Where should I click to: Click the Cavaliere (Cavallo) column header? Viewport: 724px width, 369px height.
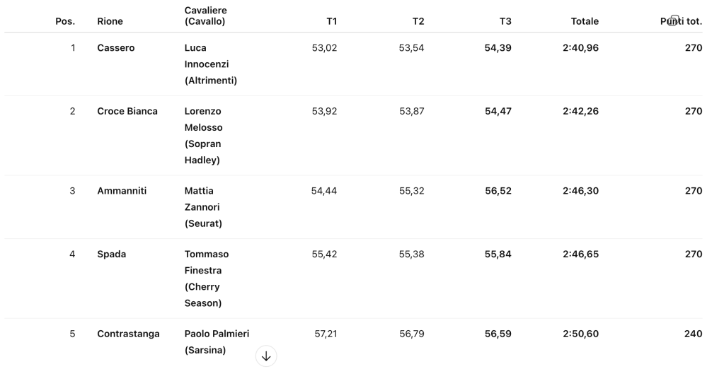[205, 16]
